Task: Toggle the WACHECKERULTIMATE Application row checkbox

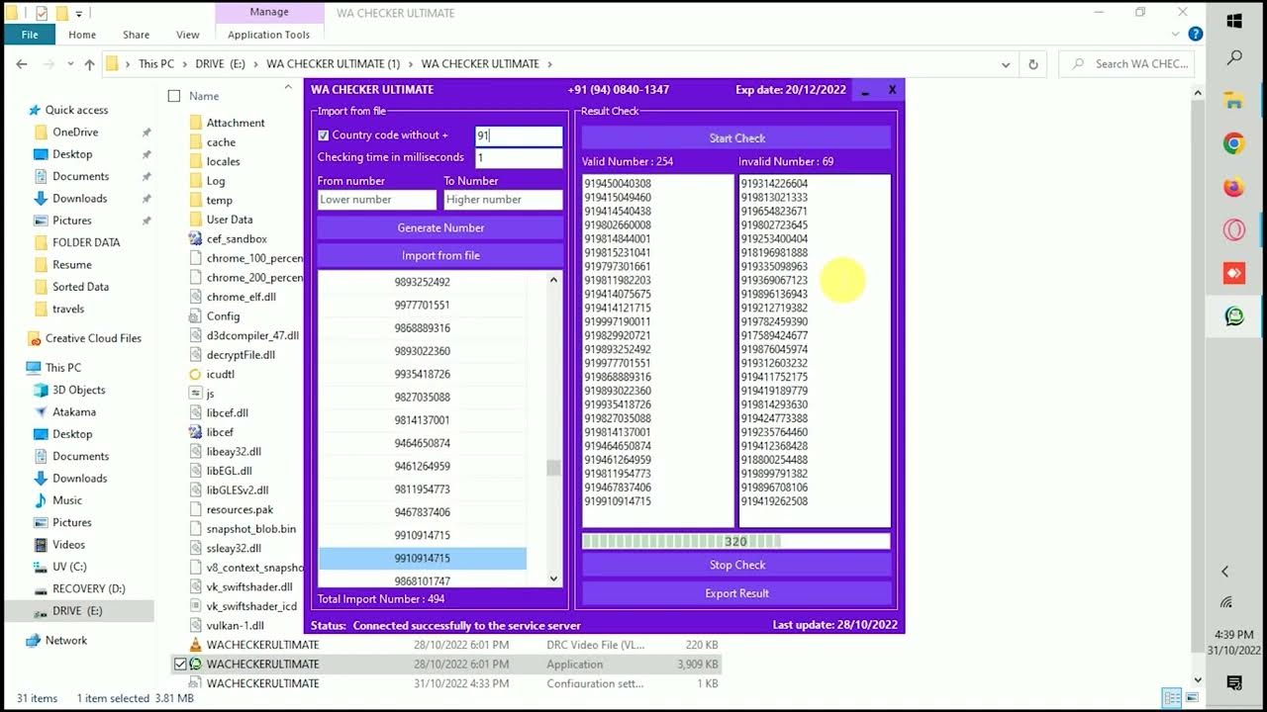Action: [180, 665]
